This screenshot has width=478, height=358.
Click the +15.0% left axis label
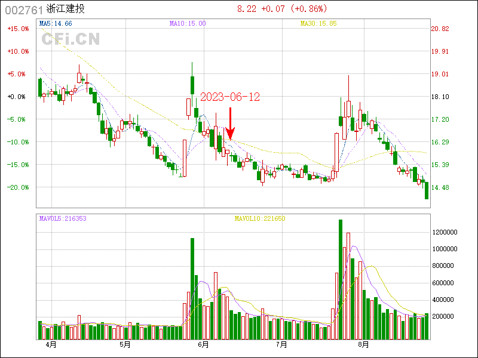(x=17, y=29)
